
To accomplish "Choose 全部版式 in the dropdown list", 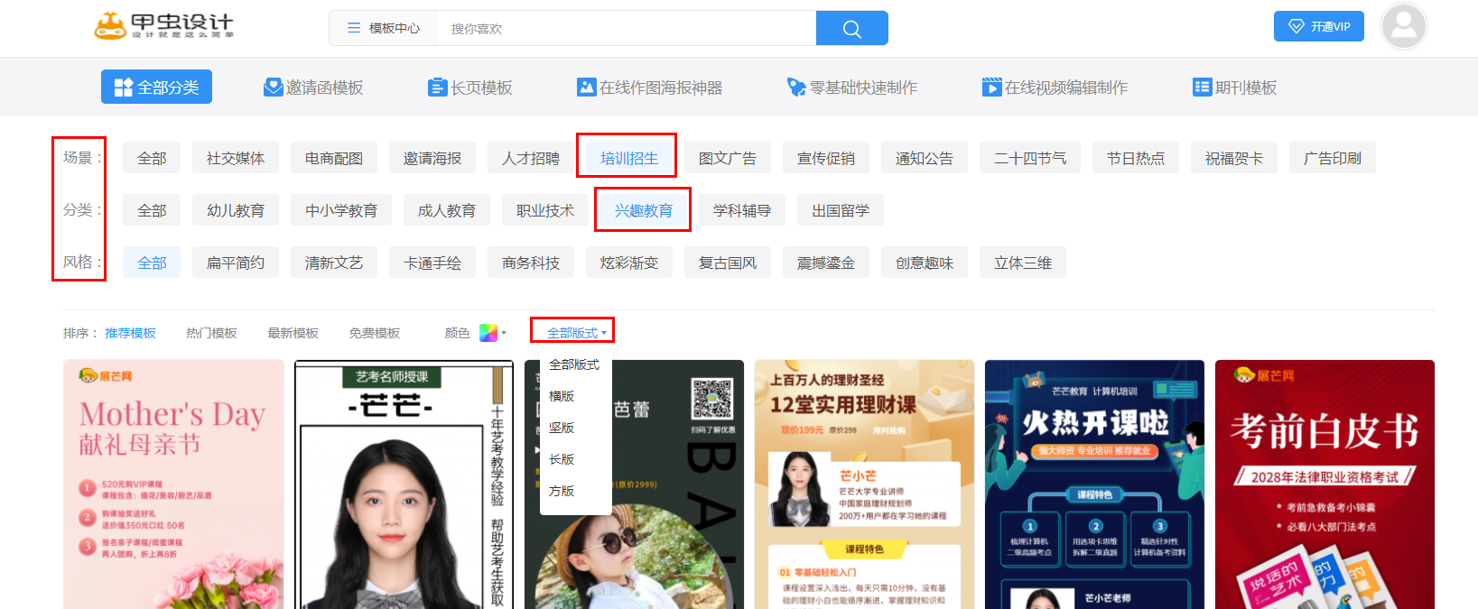I will click(x=574, y=364).
